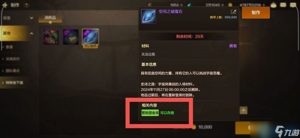The height and width of the screenshot is (138, 300).
Task: Increase quantity with the plus stepper button
Action: (243, 110)
